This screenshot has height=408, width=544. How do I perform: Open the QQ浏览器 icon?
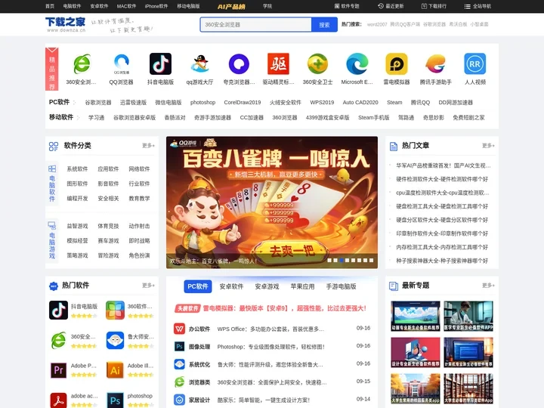[x=121, y=64]
